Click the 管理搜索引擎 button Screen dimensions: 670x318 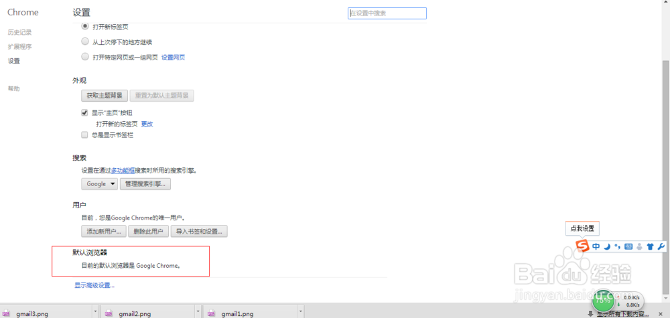click(x=145, y=184)
